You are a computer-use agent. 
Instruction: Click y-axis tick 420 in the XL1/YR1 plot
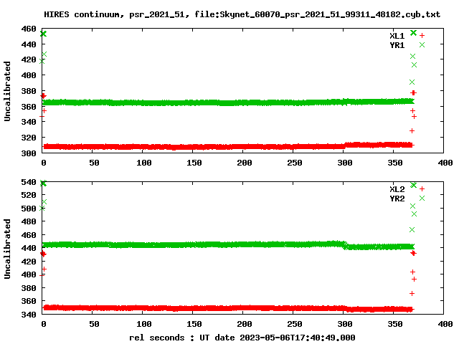29,59
